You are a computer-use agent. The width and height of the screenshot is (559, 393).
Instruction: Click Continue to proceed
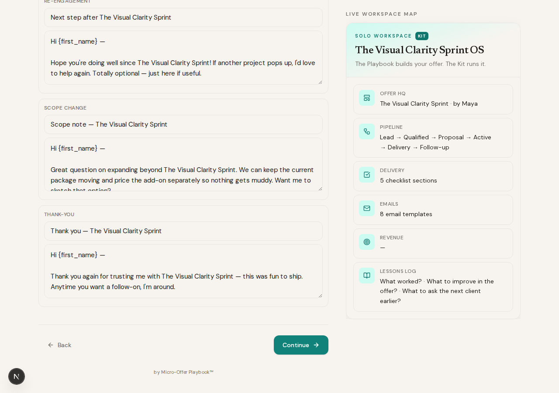click(x=301, y=345)
